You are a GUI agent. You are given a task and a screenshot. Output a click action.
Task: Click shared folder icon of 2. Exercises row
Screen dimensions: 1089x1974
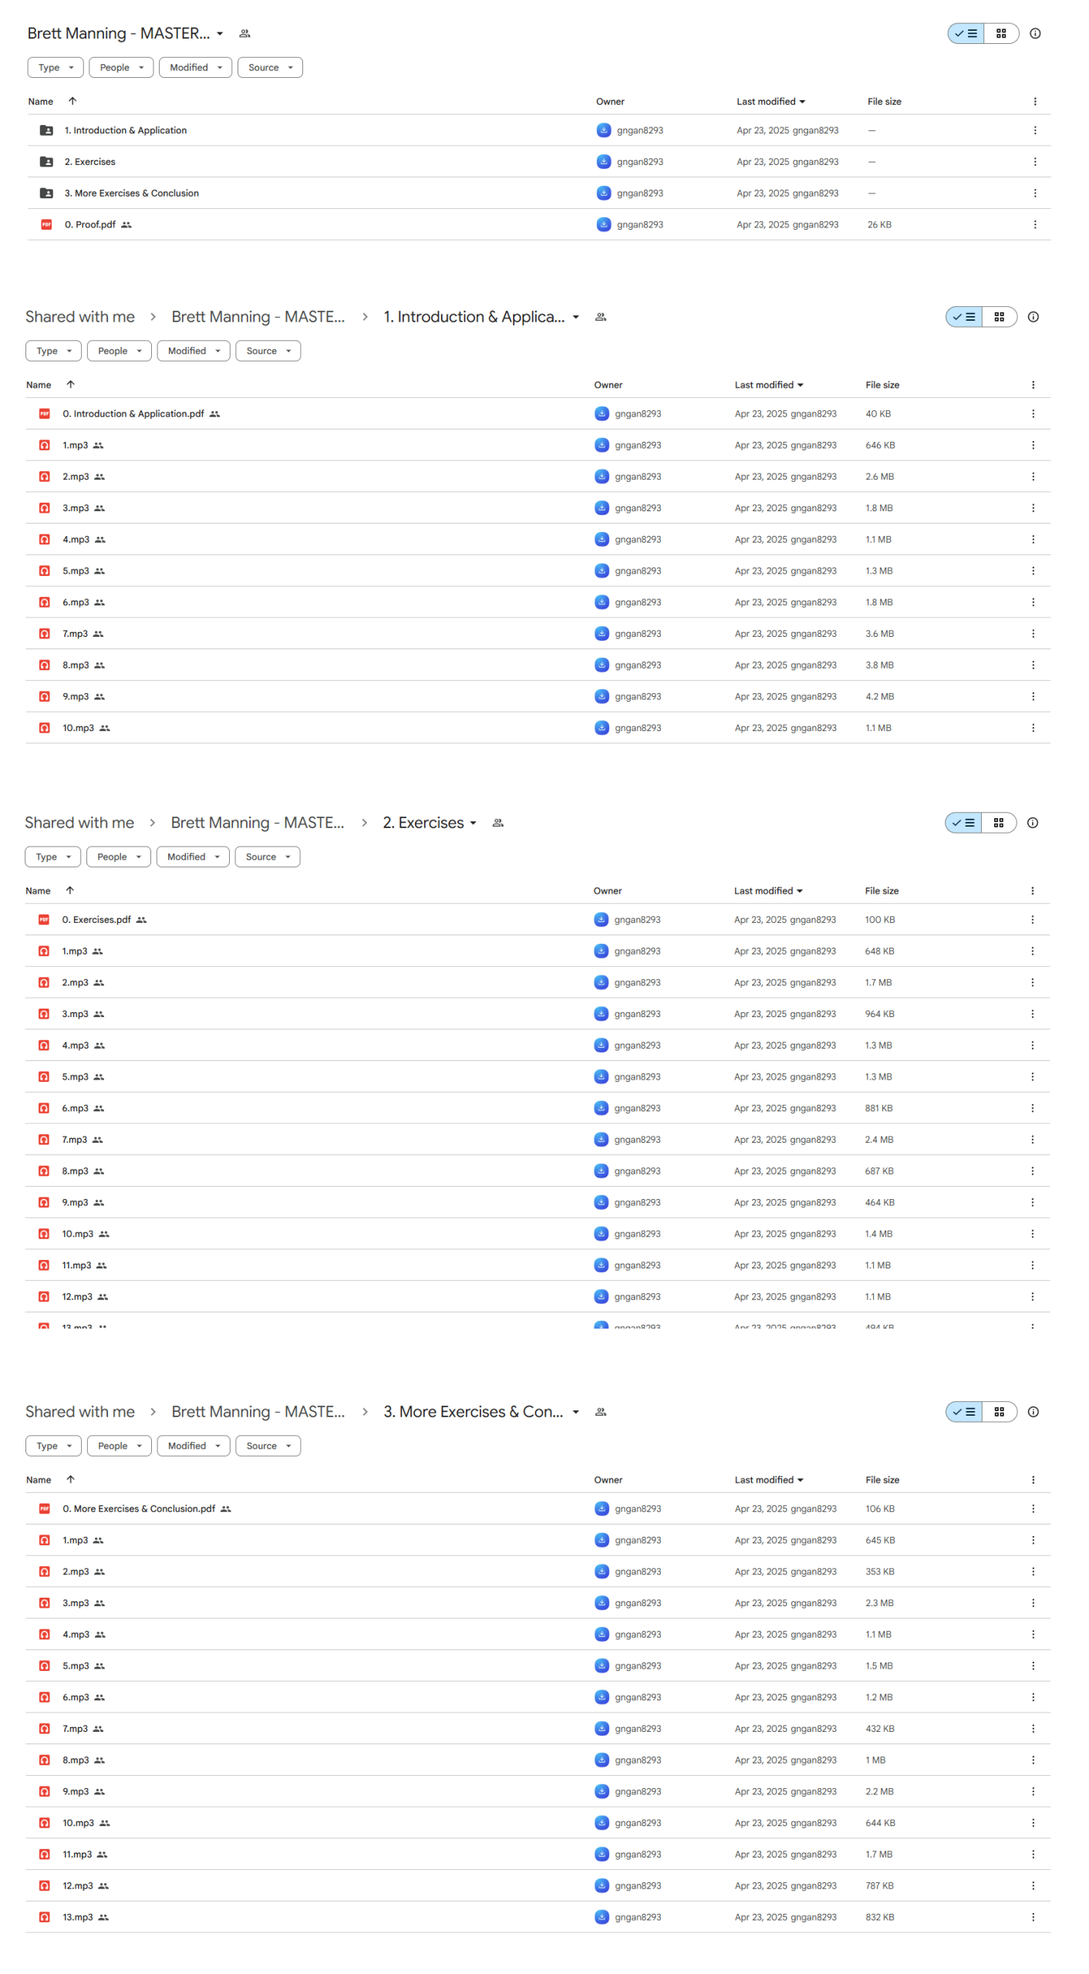click(46, 162)
